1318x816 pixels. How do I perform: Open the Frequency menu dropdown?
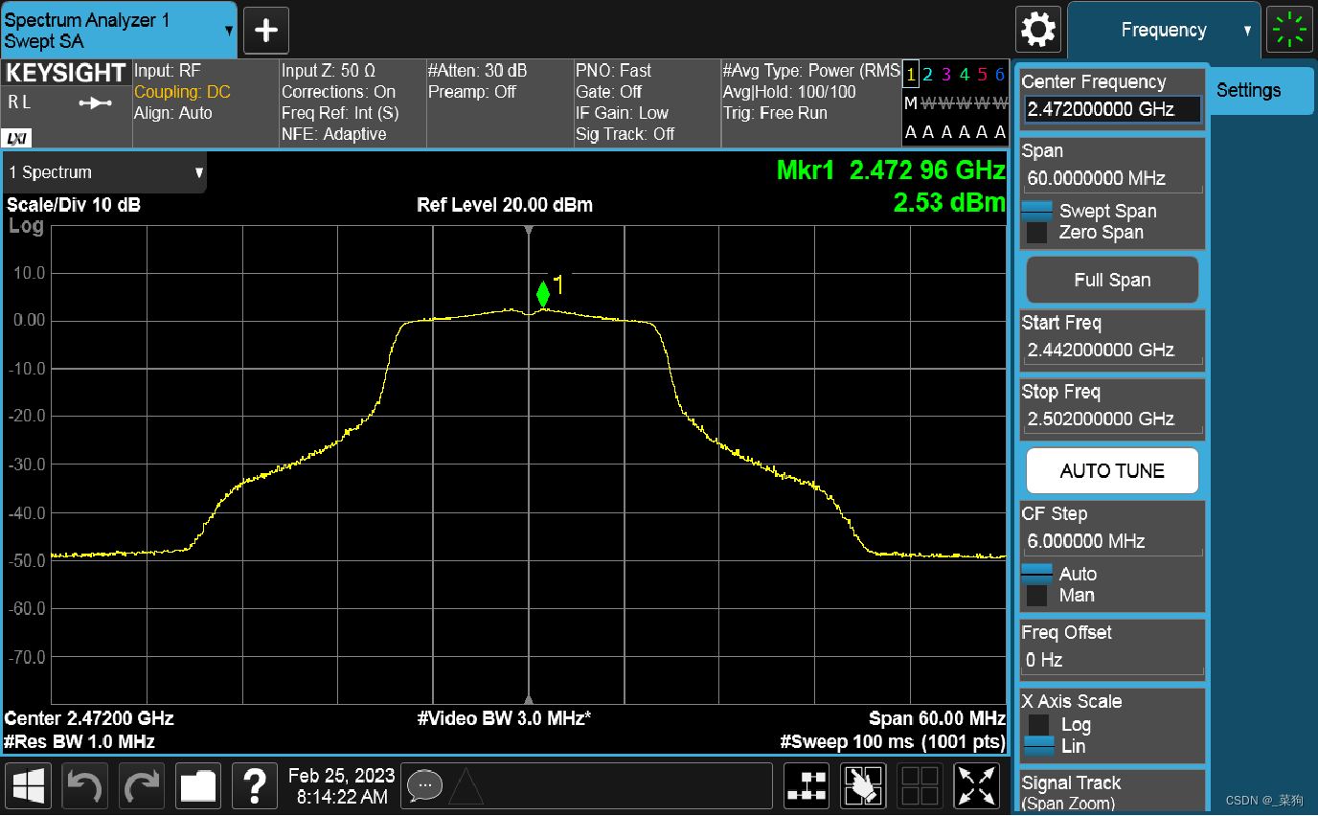point(1164,30)
